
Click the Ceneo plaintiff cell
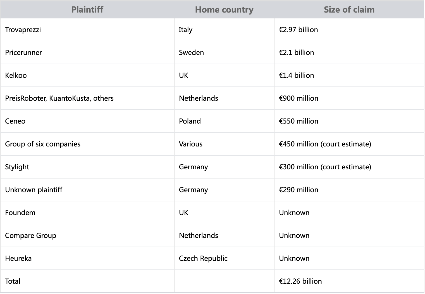pos(87,121)
